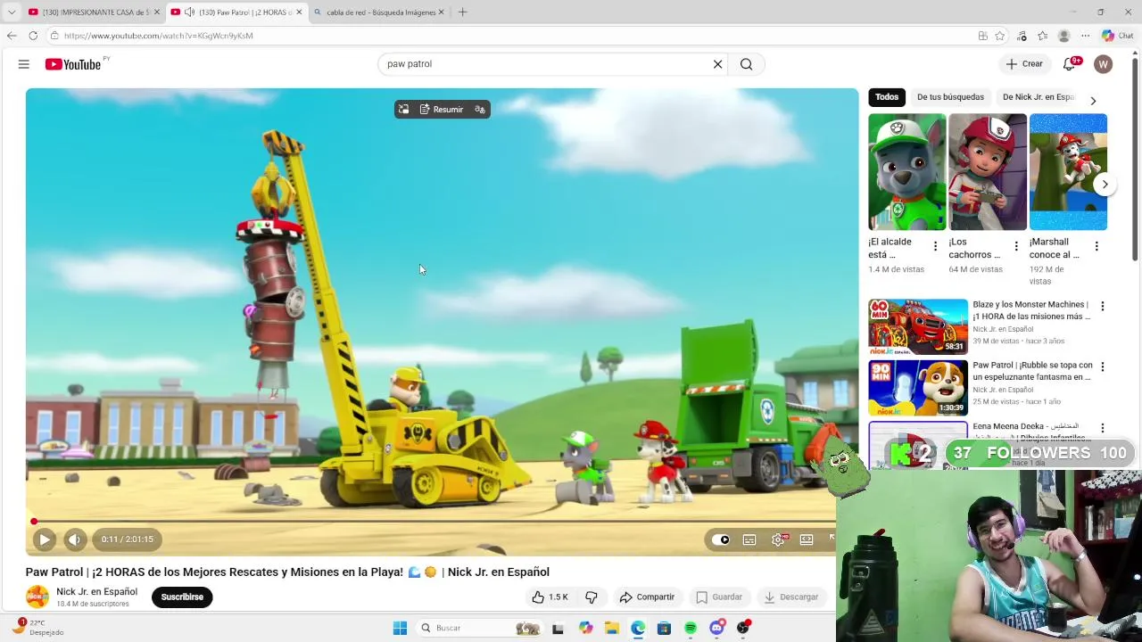This screenshot has width=1142, height=642.
Task: Play the Paw Patrol video
Action: coord(44,539)
